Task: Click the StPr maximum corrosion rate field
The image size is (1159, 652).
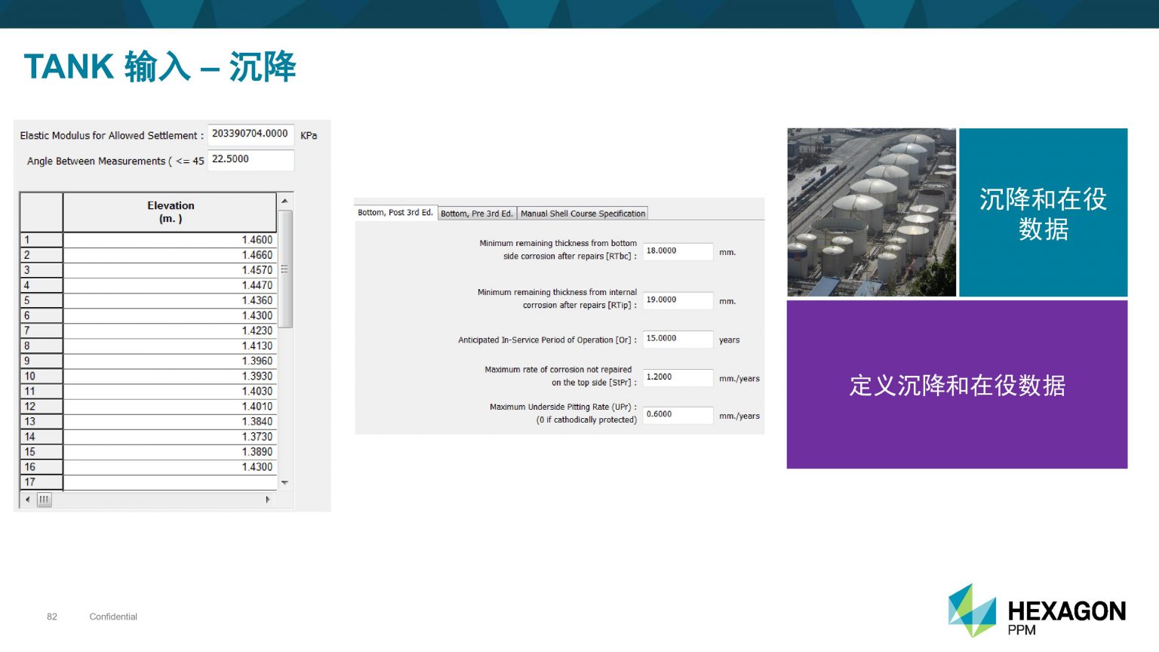Action: point(677,377)
